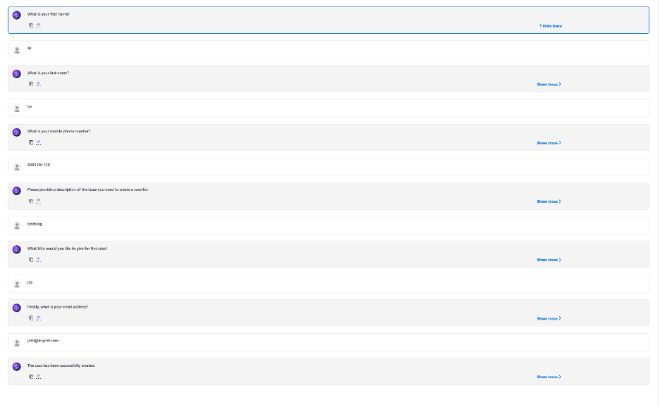Click the agent avatar beside "Please provide a description" message

pos(16,191)
